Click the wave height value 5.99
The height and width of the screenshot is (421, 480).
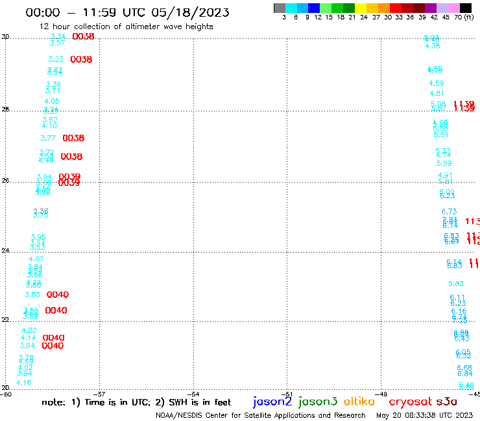444,164
